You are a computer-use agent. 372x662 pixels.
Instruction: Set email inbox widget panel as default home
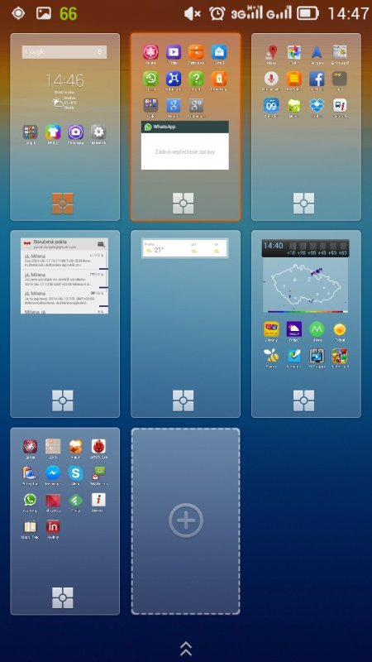63,401
